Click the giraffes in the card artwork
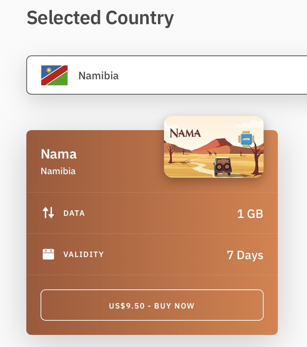This screenshot has width=307, height=347. click(x=212, y=153)
